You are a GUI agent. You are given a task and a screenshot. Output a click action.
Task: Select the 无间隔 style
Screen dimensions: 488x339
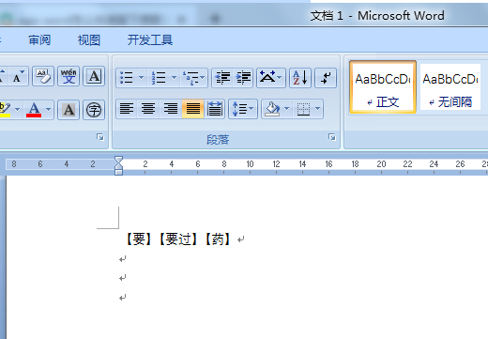click(x=450, y=87)
